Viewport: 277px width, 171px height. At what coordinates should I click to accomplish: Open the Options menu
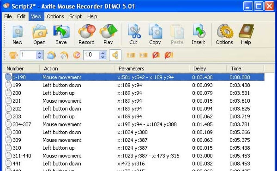tap(55, 17)
